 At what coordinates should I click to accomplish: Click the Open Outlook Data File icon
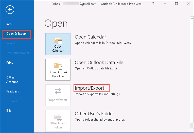click(58, 66)
